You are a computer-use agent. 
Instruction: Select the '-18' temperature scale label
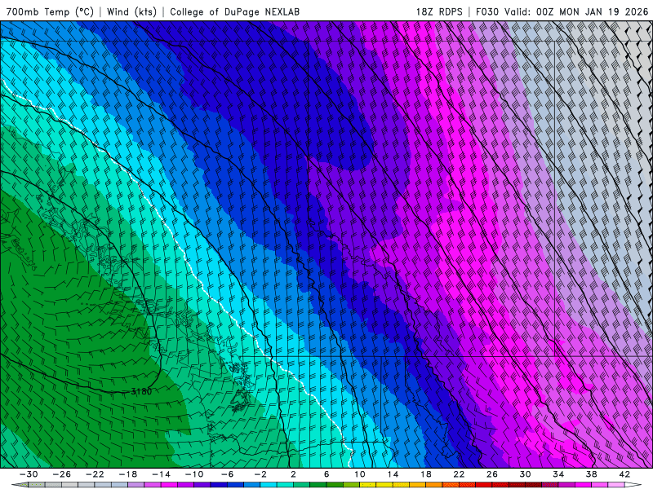[128, 474]
